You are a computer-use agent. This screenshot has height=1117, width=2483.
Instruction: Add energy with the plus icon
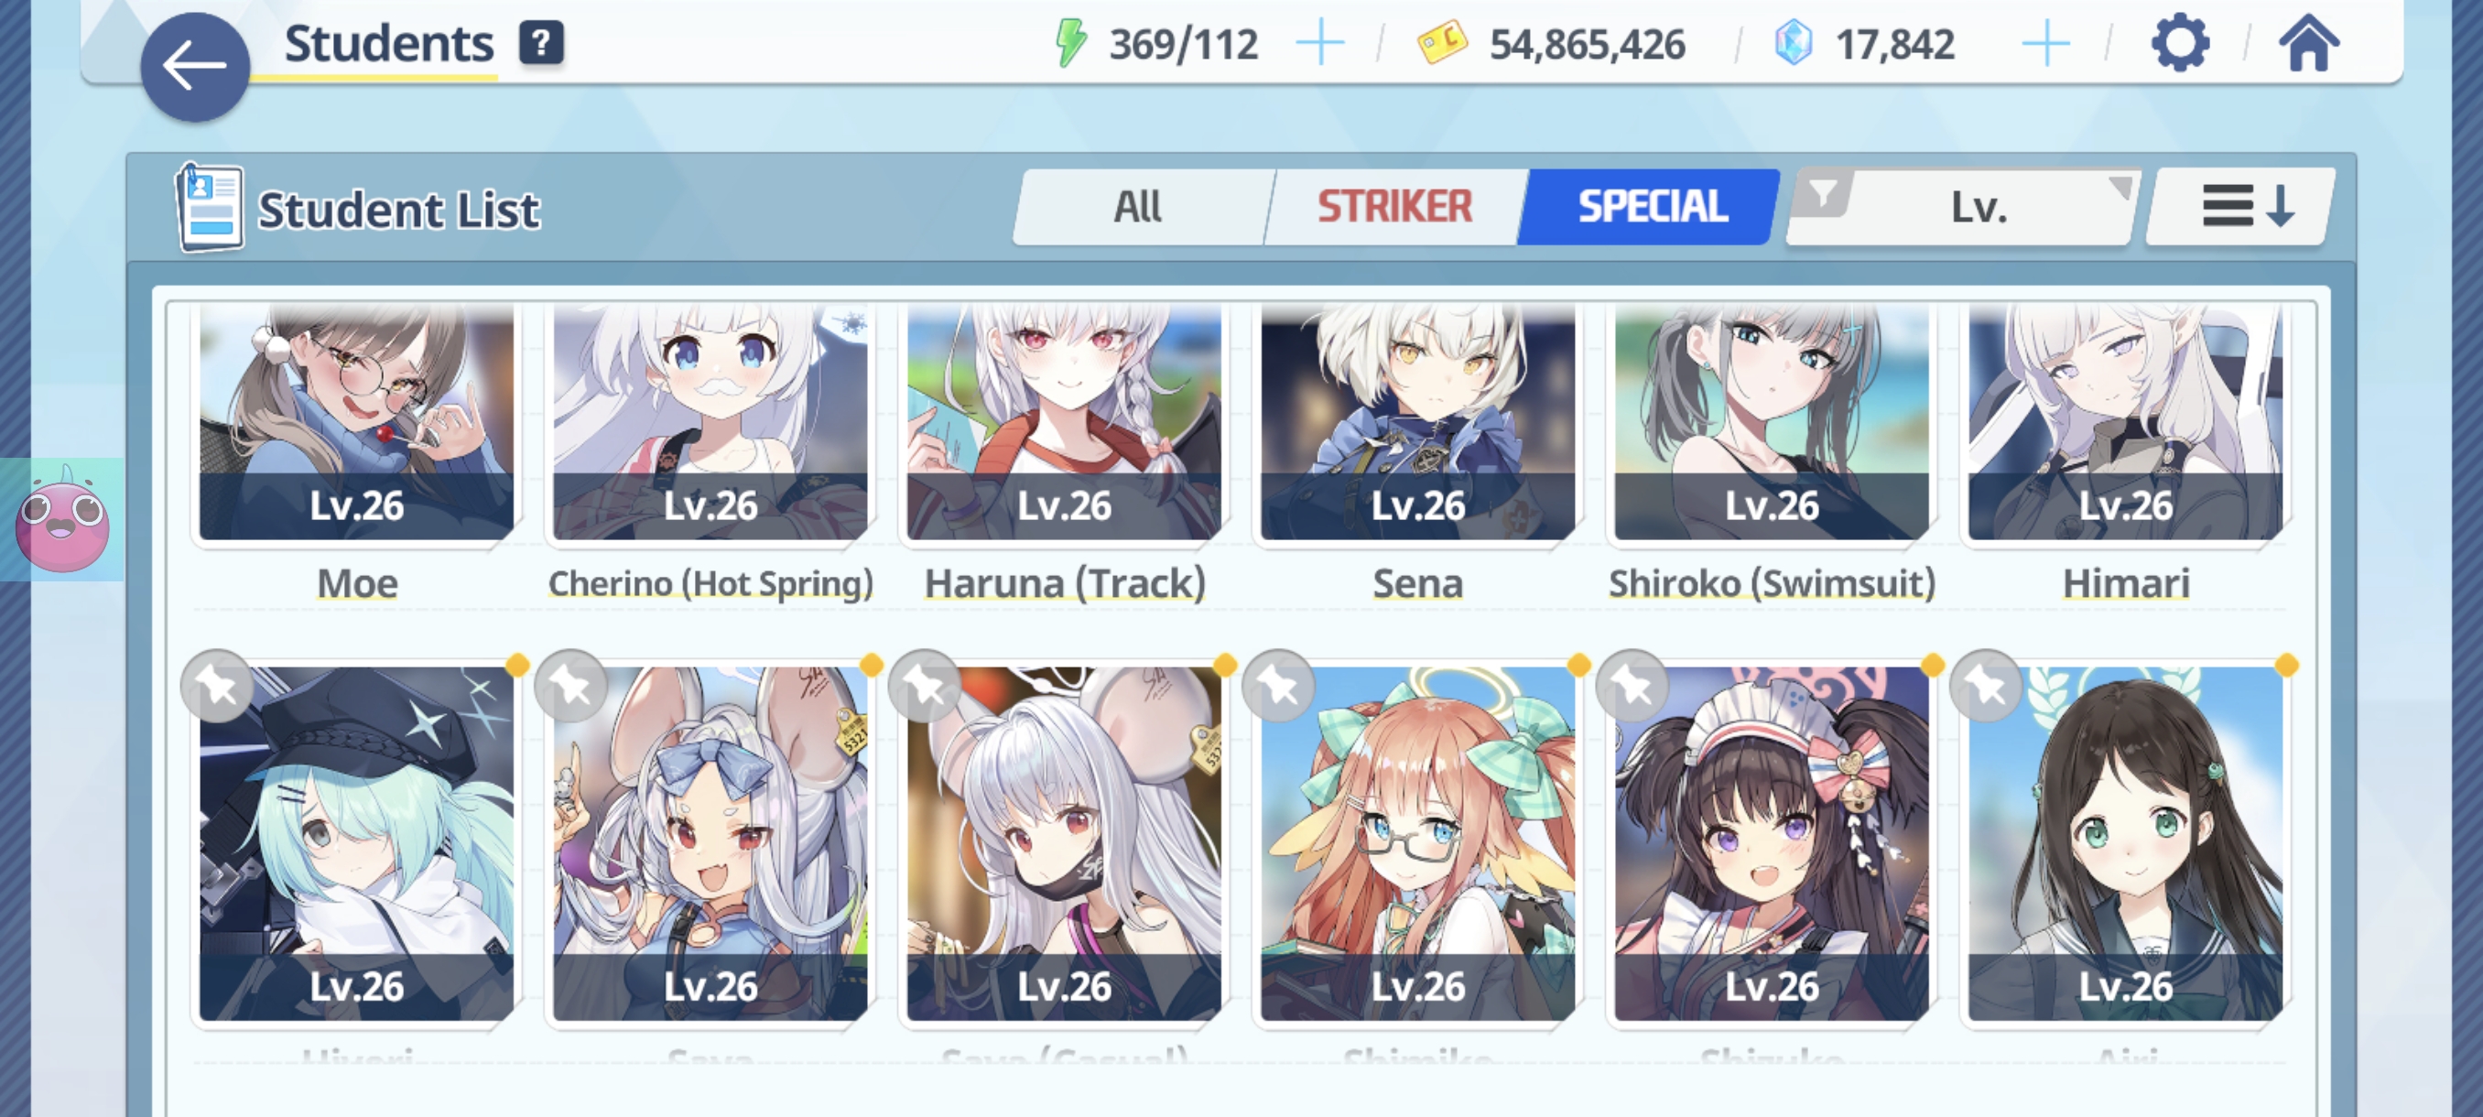(1319, 44)
